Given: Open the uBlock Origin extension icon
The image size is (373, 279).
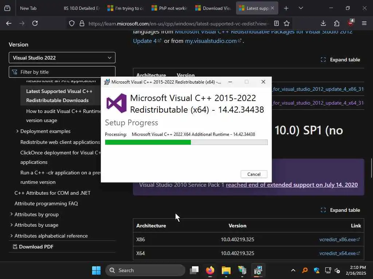Looking at the screenshot, I should pyautogui.click(x=350, y=23).
